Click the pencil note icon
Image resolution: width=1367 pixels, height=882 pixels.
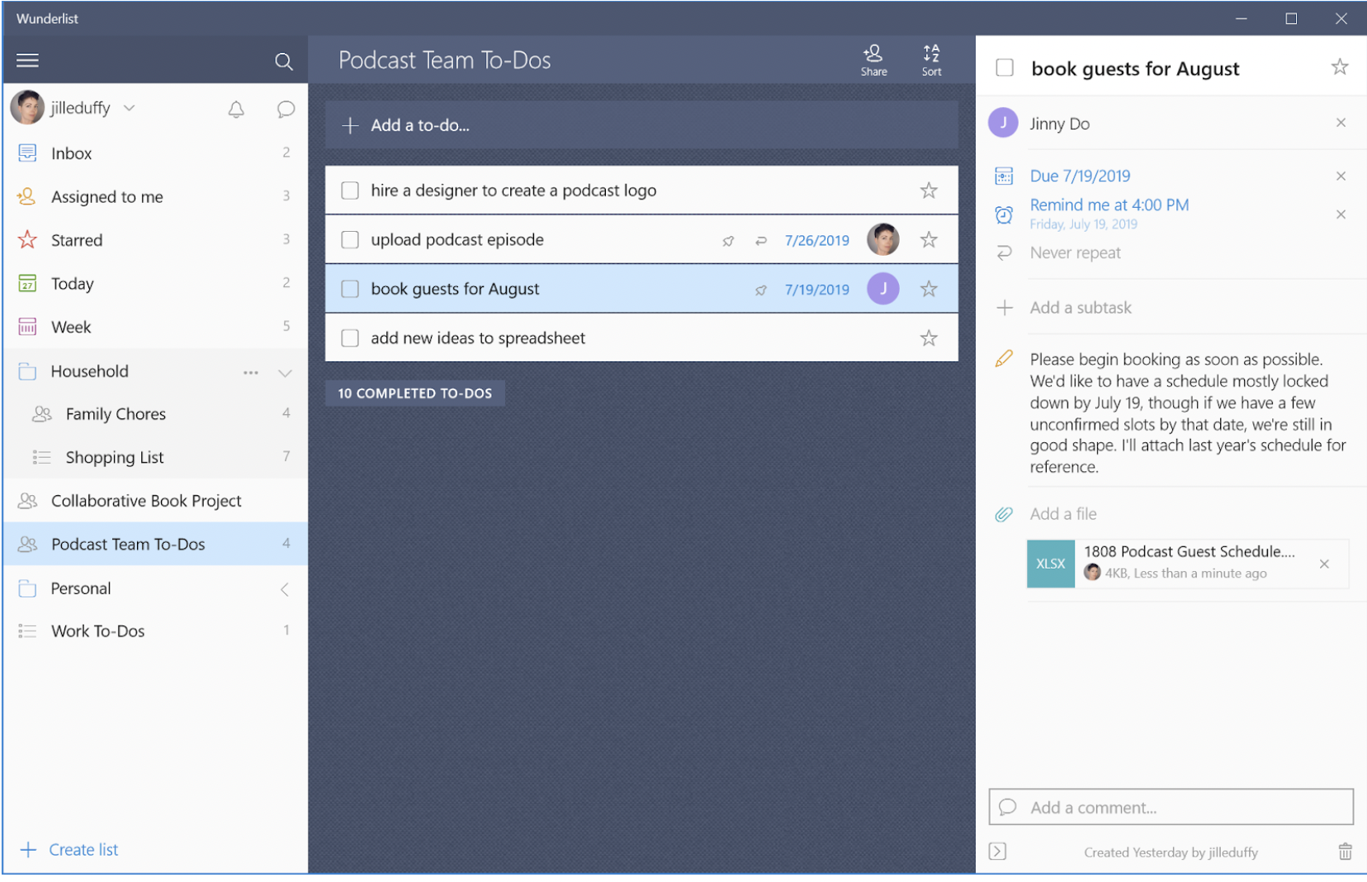pos(1004,359)
